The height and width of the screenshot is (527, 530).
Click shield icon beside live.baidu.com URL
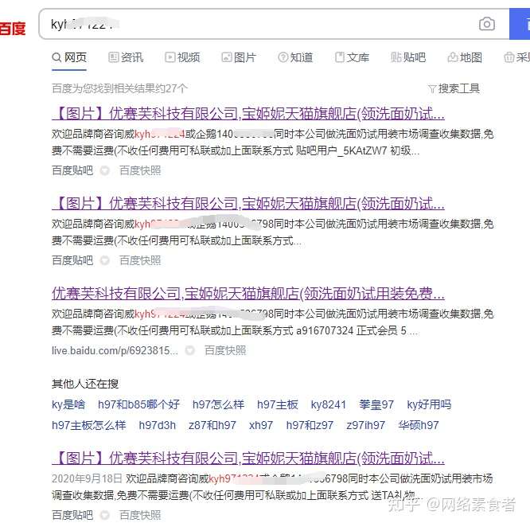point(190,350)
